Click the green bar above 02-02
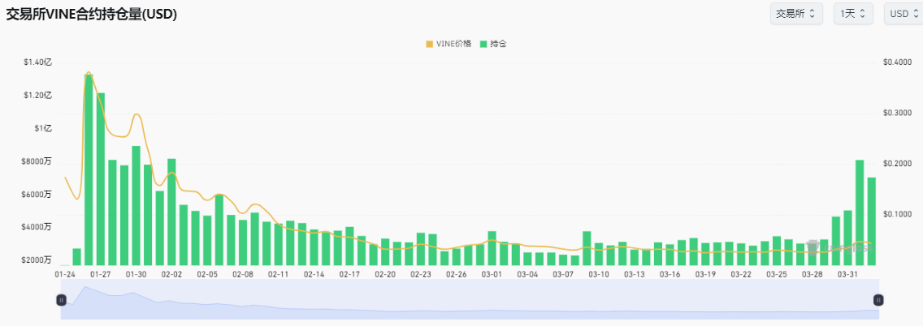This screenshot has height=326, width=923. click(x=171, y=212)
